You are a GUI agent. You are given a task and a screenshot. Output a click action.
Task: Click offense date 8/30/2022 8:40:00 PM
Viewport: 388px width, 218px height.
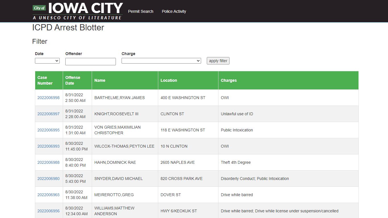click(75, 162)
